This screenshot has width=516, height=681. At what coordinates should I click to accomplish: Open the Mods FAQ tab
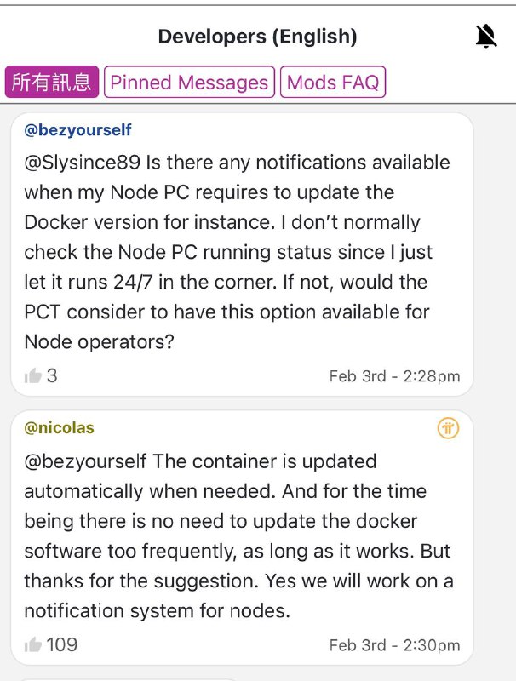pos(334,83)
